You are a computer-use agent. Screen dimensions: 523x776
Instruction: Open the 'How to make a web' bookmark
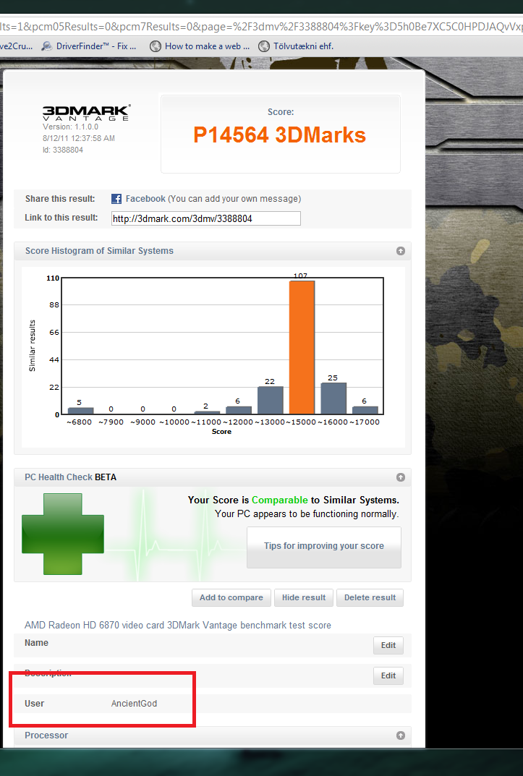click(x=200, y=46)
